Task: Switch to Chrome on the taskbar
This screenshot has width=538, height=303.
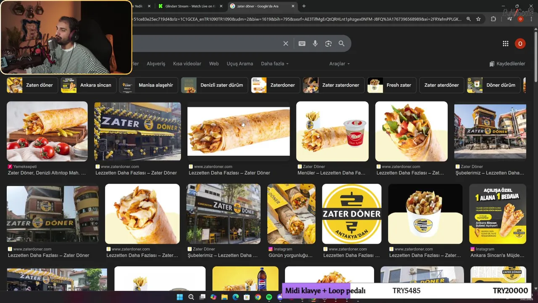Action: tap(258, 297)
